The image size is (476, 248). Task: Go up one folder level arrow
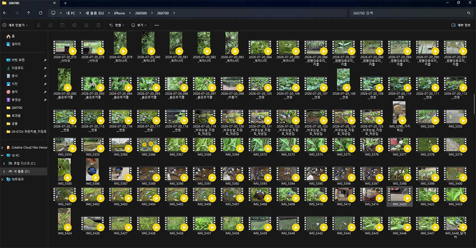(29, 13)
